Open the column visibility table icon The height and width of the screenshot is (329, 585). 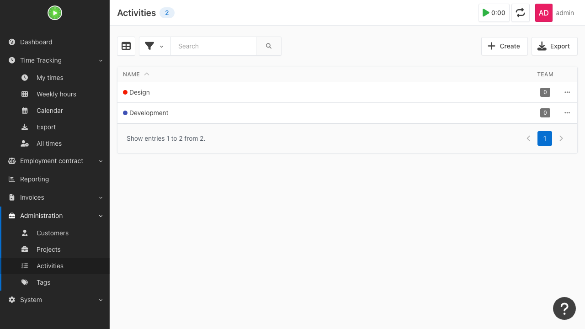126,46
